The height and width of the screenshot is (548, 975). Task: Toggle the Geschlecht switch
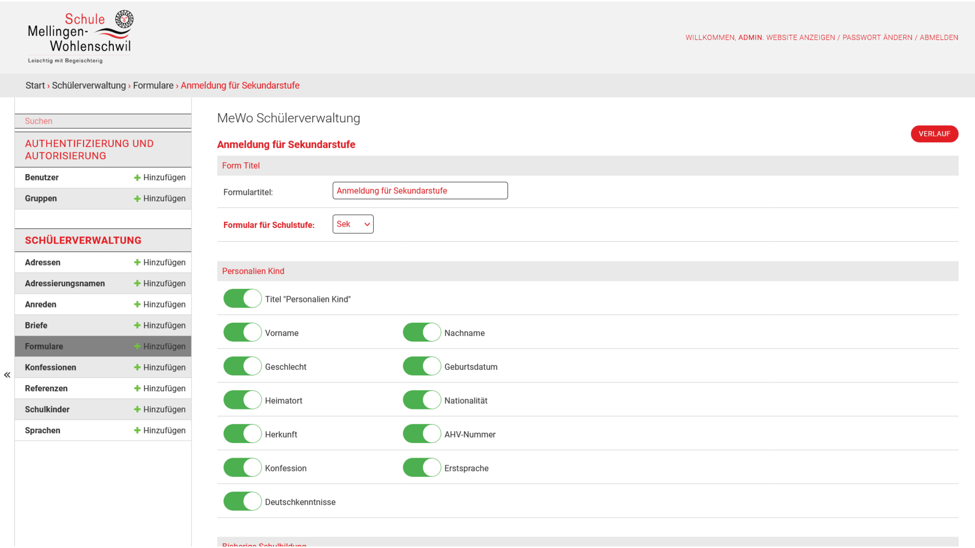tap(242, 366)
